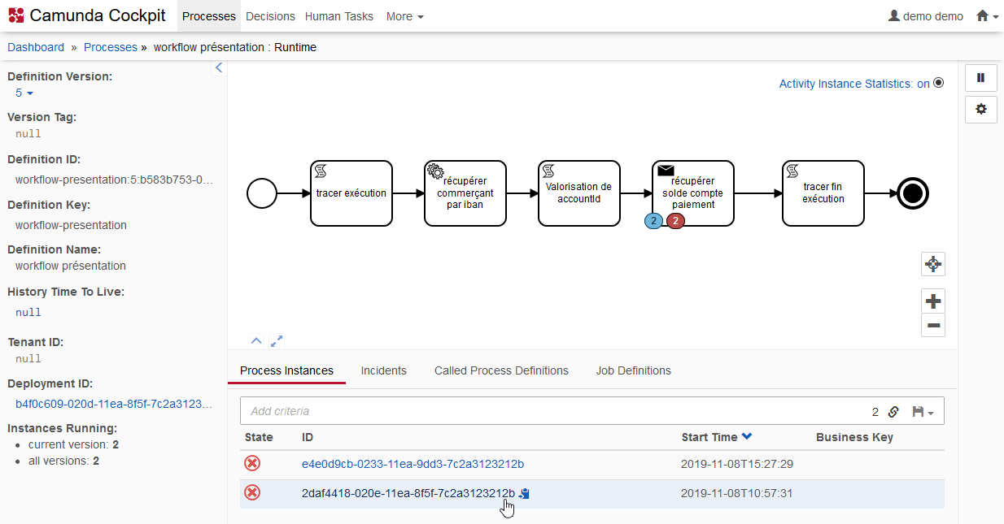Click the suspend process definition pause button
1004x524 pixels.
(x=980, y=78)
